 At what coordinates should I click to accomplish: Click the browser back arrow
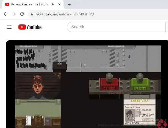(x=6, y=14)
